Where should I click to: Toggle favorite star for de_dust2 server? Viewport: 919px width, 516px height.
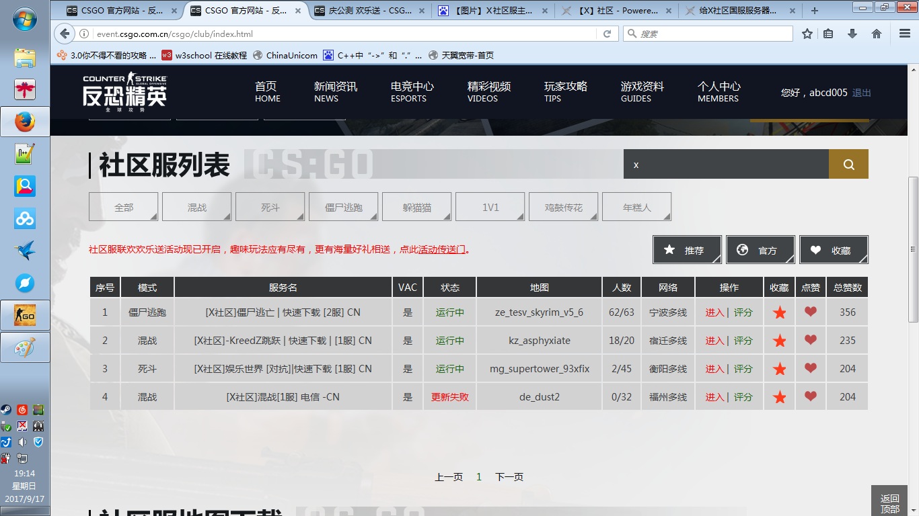[x=779, y=397]
